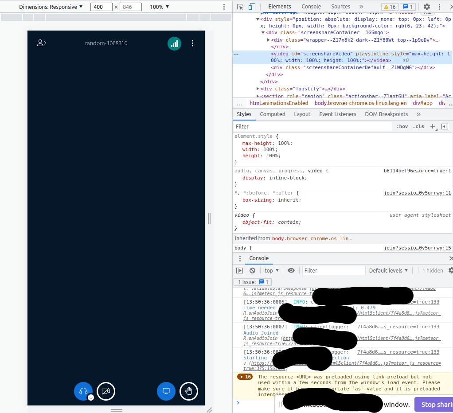Toggle :hov element state in the Styles pane

(402, 126)
